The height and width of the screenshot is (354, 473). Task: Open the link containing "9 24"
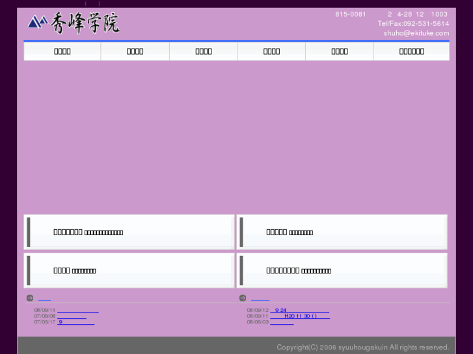click(299, 310)
